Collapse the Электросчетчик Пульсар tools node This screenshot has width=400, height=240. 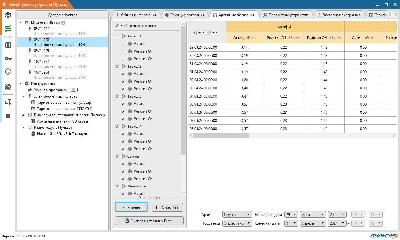tap(23, 96)
